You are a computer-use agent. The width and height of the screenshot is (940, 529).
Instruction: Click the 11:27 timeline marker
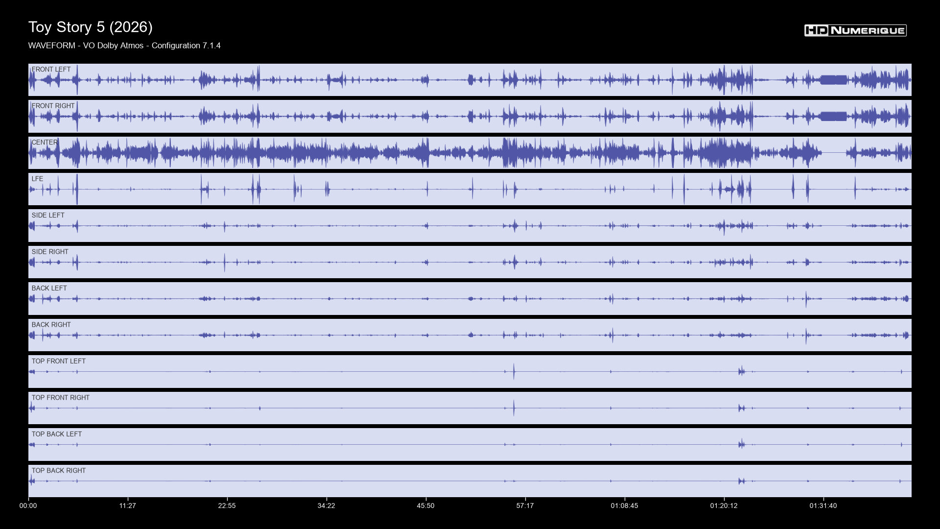128,506
